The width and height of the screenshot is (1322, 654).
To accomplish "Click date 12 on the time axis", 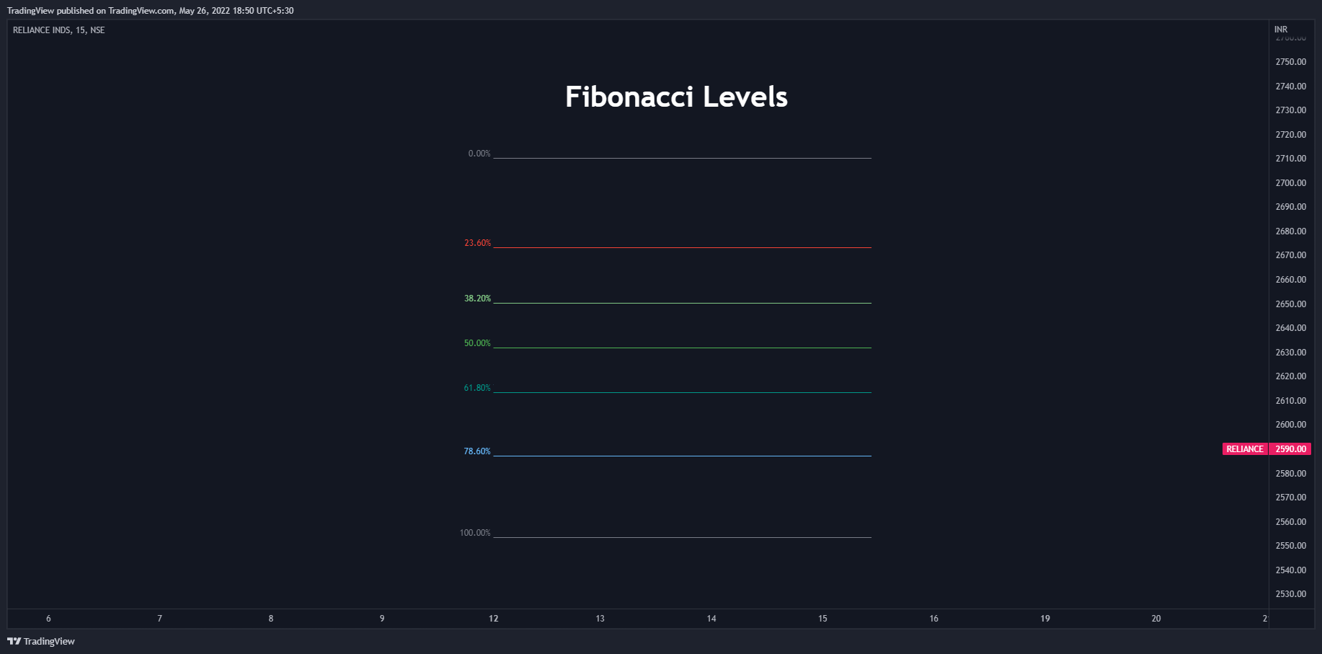I will (x=494, y=619).
